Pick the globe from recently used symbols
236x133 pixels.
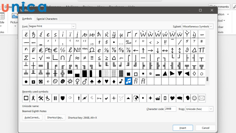(136, 98)
